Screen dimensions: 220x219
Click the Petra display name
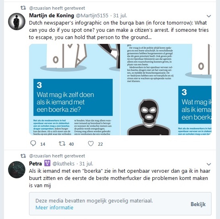pos(35,163)
